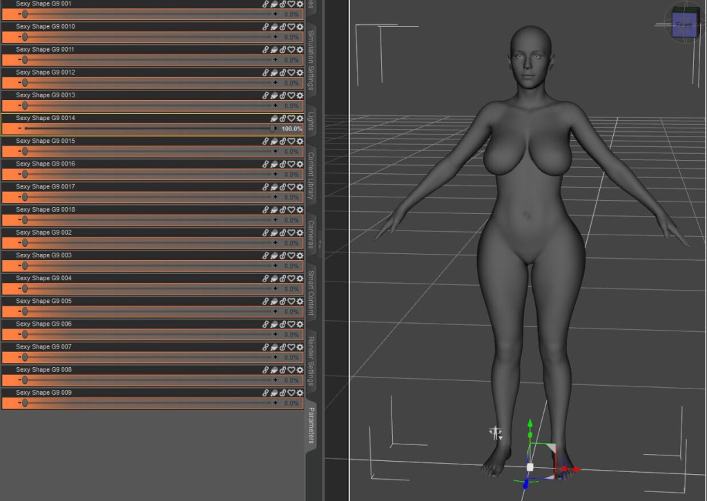Click the plus button on Sexy Shape G9 001
The width and height of the screenshot is (707, 501).
pos(275,14)
